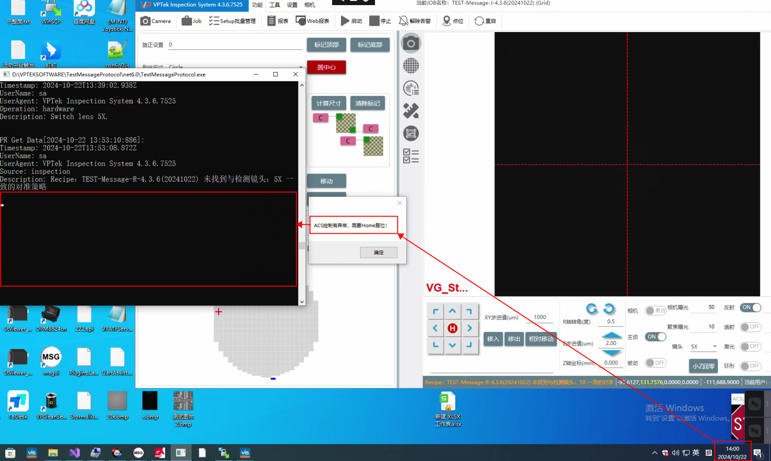Click the checklist icon in sidebar
Screen dimensions: 771x461
(411, 156)
